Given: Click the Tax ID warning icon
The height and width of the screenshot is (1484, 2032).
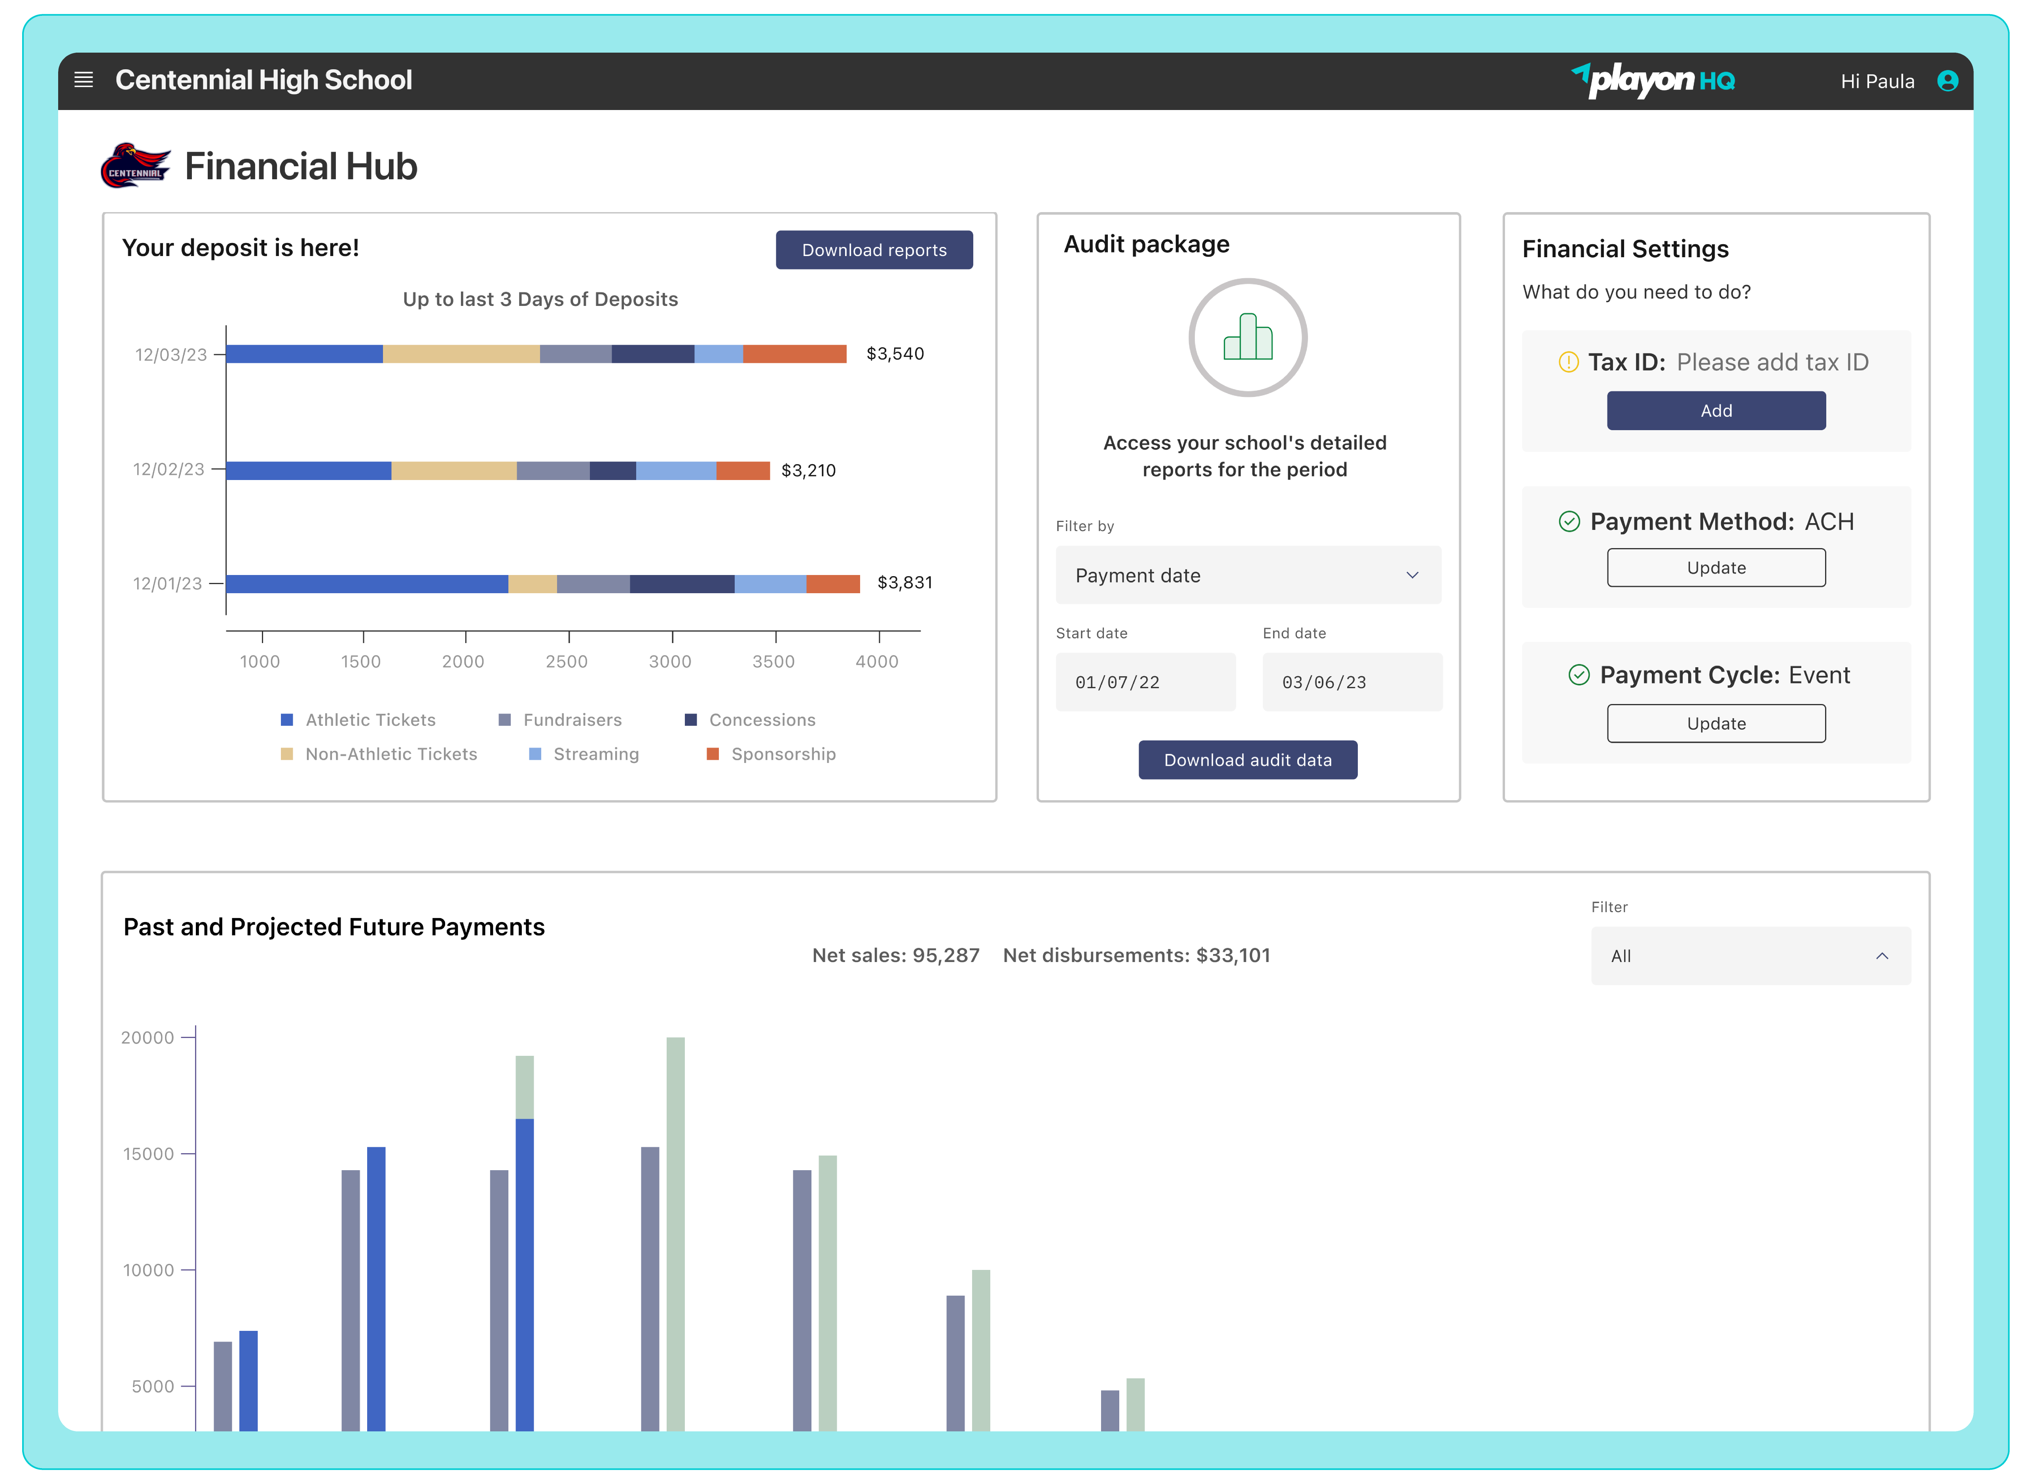Looking at the screenshot, I should (x=1568, y=362).
